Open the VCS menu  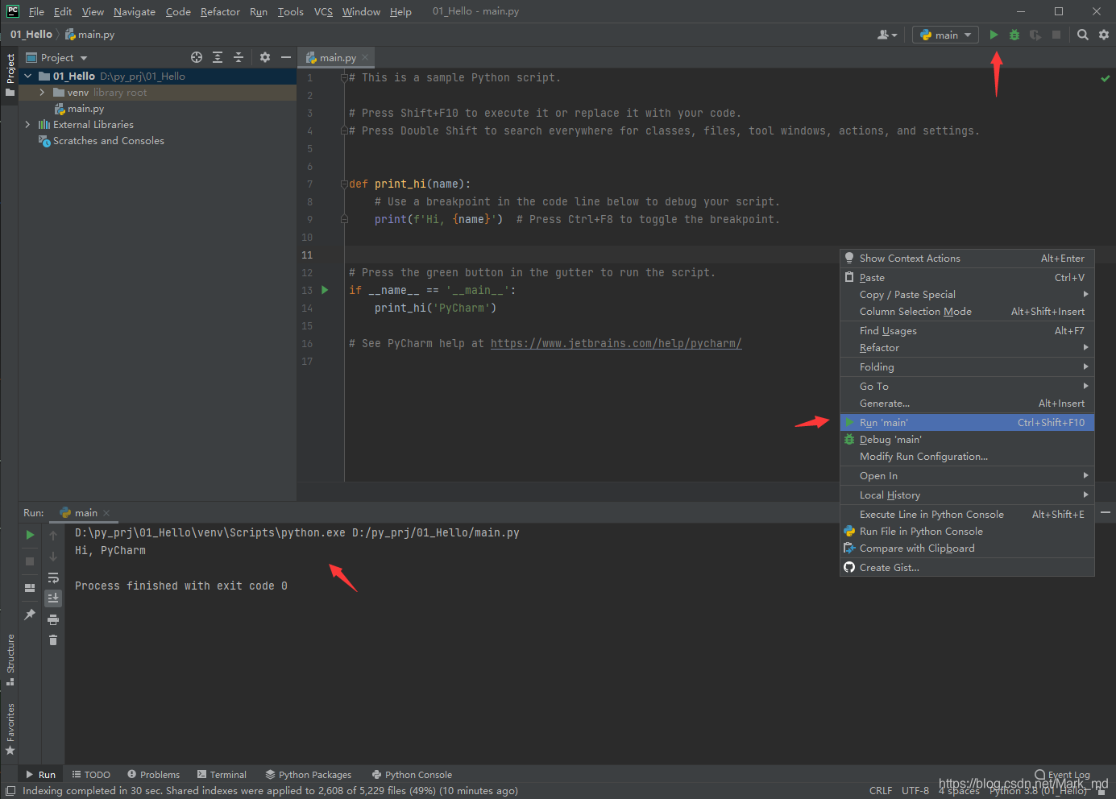click(323, 11)
